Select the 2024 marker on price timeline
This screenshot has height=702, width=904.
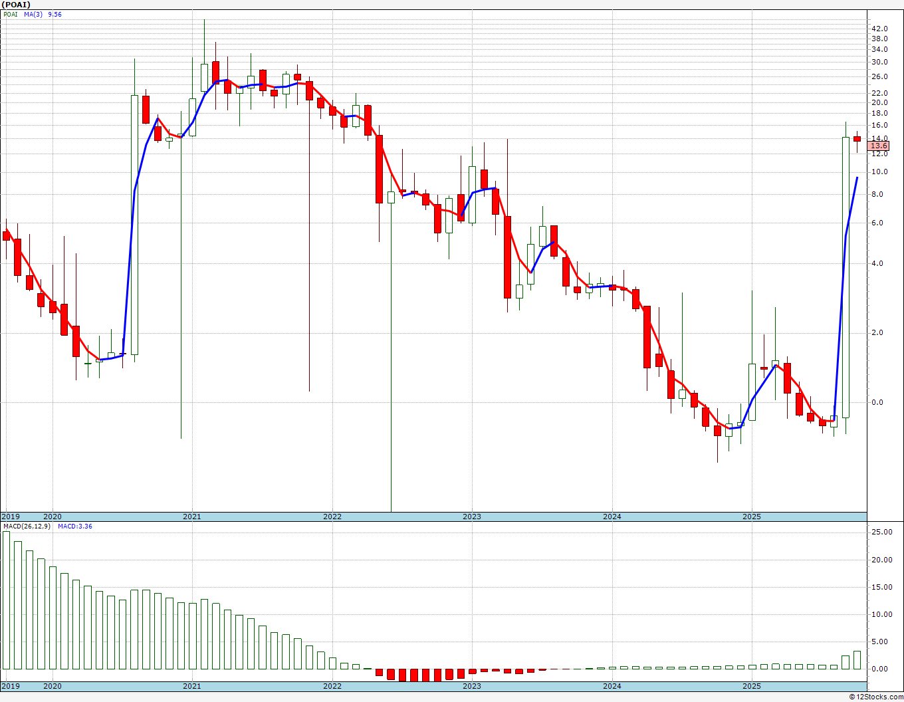point(612,517)
